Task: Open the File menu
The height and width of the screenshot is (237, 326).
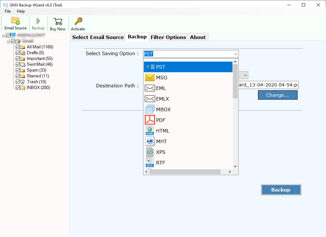Action: coord(8,11)
